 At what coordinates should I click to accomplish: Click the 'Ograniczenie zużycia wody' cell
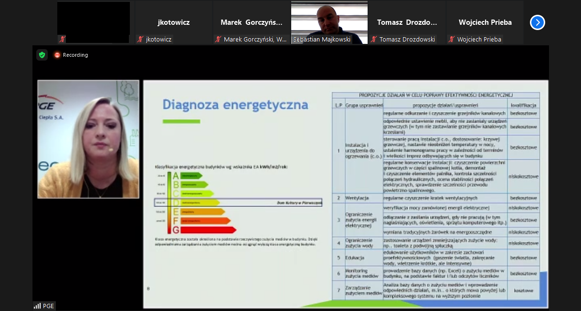(x=364, y=243)
